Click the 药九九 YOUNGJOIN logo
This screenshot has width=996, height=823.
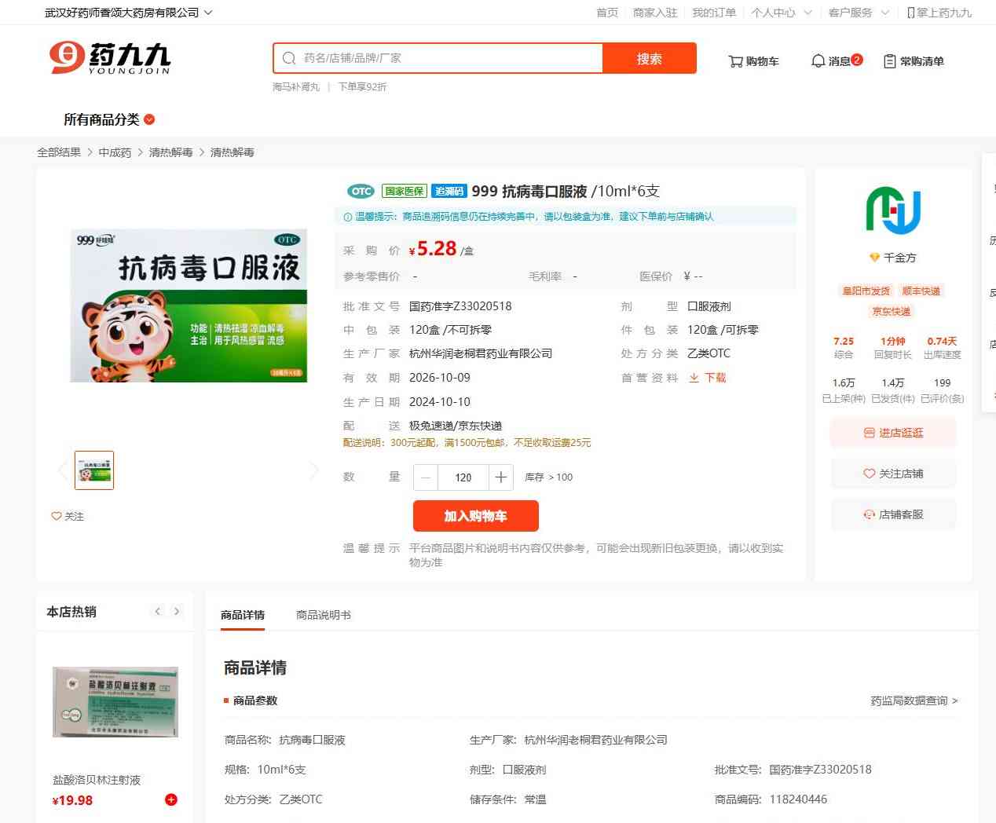coord(110,58)
